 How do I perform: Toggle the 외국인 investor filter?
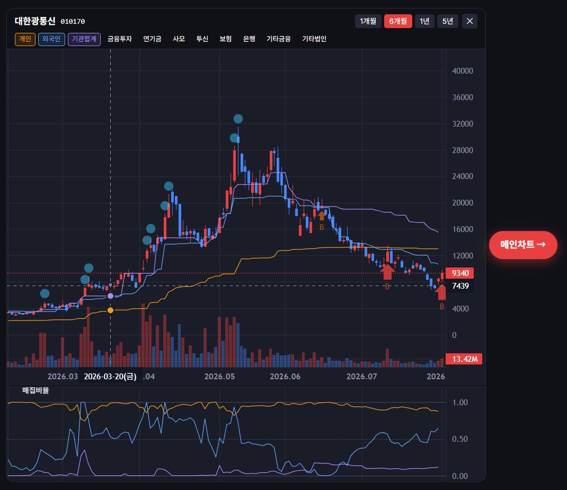click(x=51, y=39)
